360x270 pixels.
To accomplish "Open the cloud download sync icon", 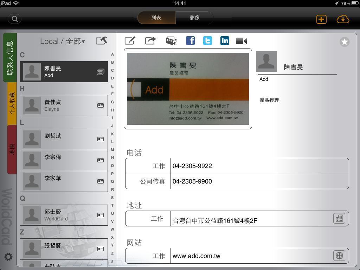I will point(343,19).
